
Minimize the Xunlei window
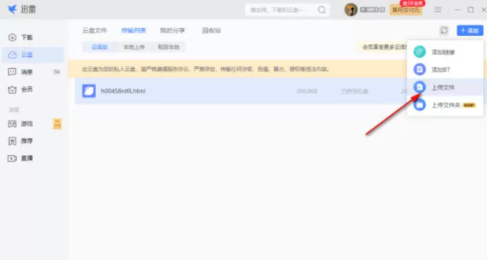click(x=457, y=10)
